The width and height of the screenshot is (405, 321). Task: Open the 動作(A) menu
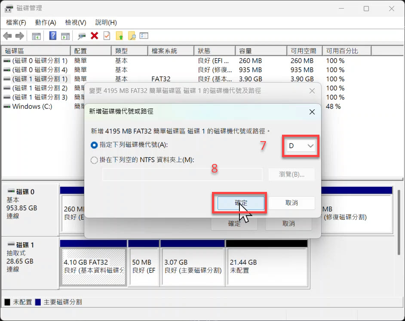(46, 22)
